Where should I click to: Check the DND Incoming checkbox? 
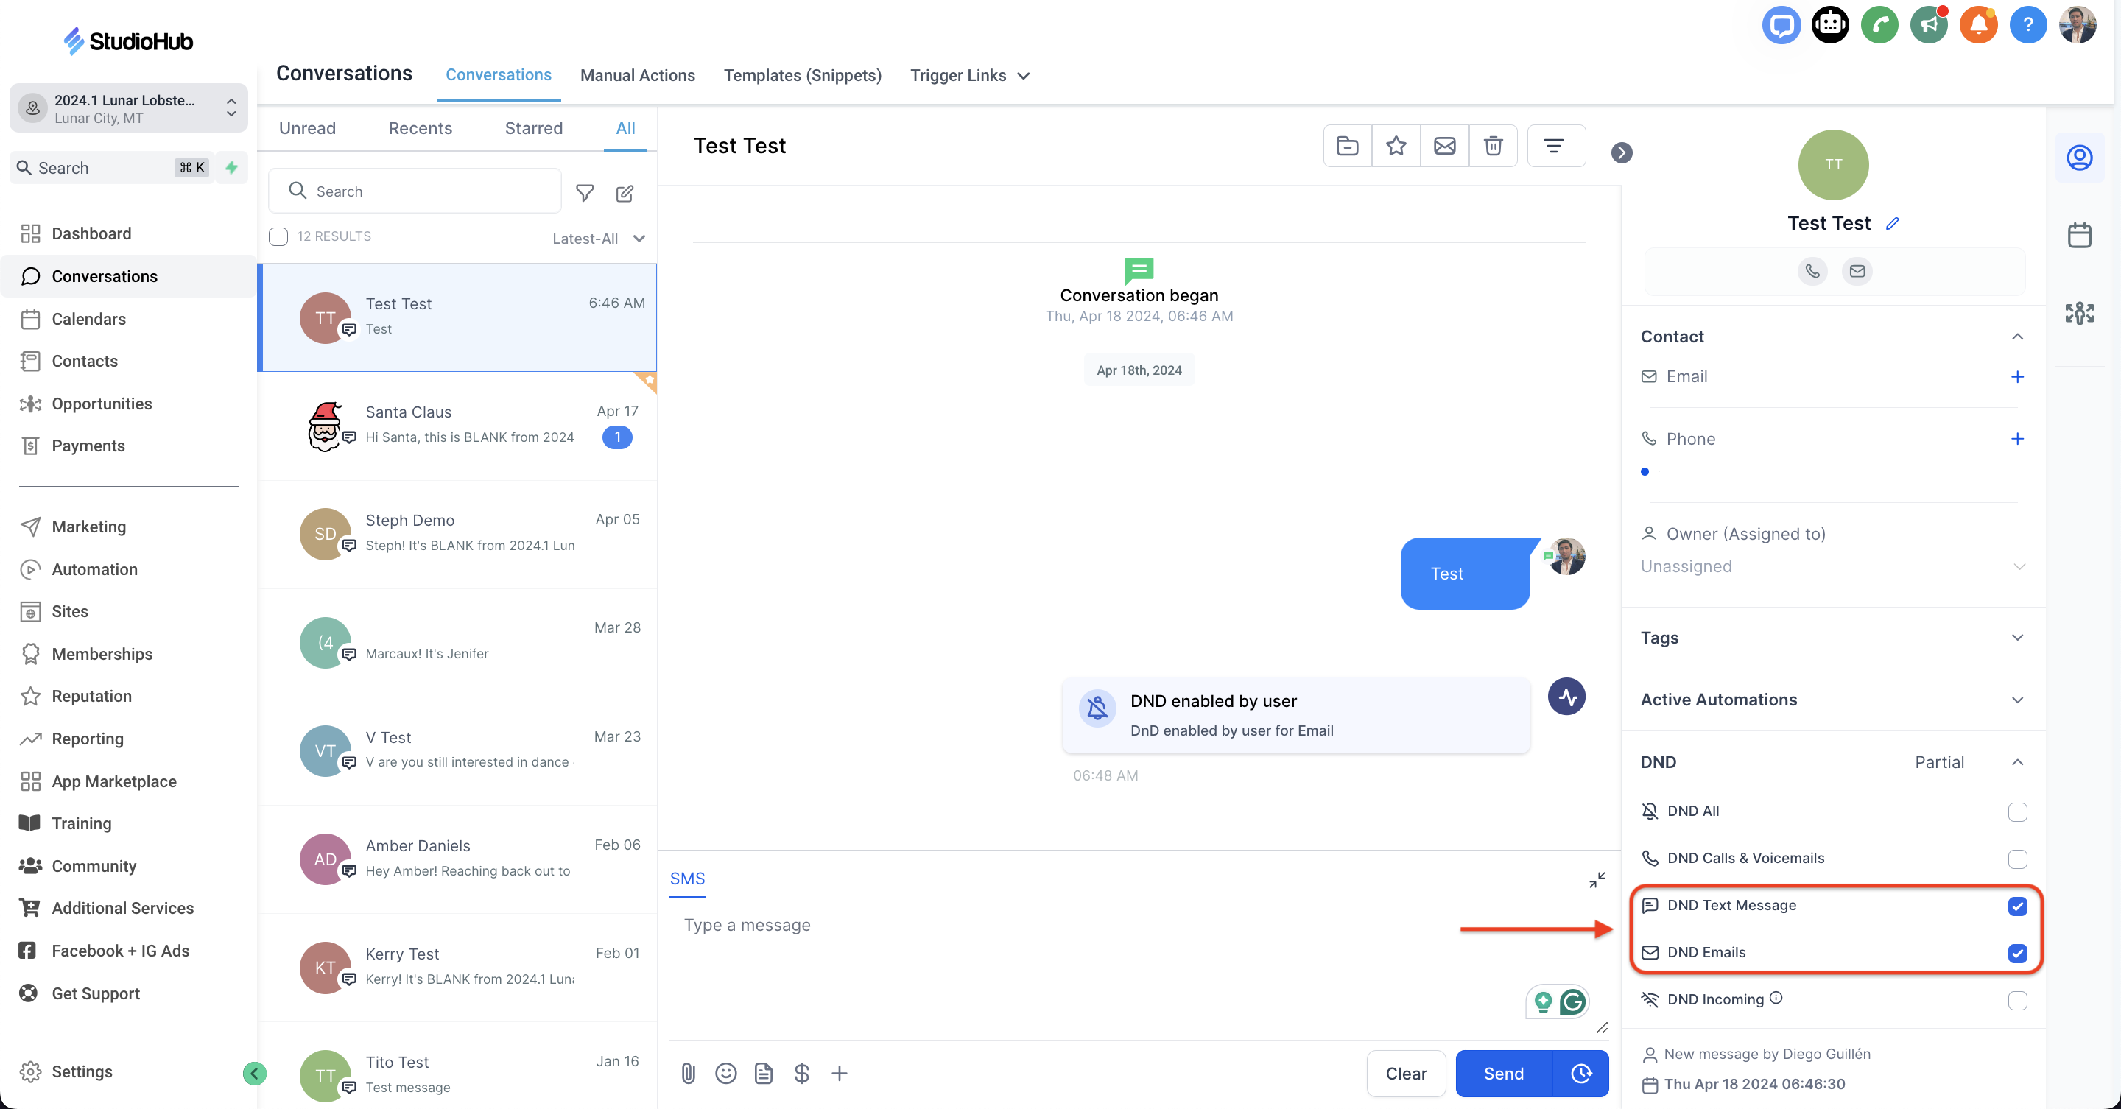[x=2016, y=1000]
